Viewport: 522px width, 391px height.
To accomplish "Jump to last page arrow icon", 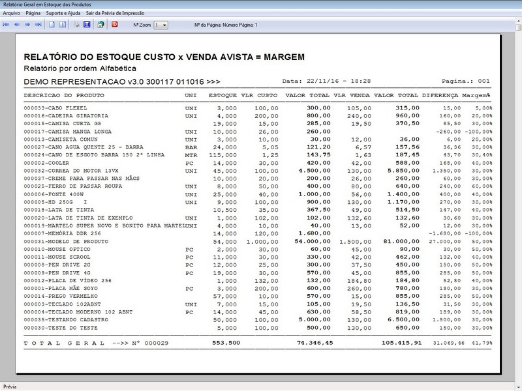I will 38,25.
